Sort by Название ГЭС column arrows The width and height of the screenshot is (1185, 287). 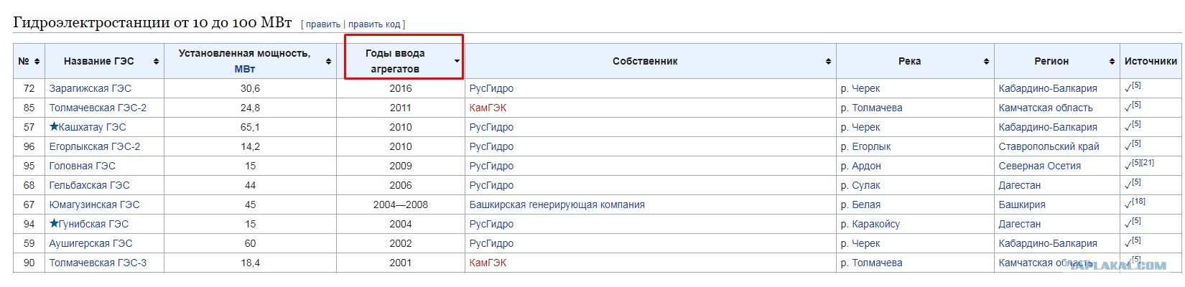156,62
